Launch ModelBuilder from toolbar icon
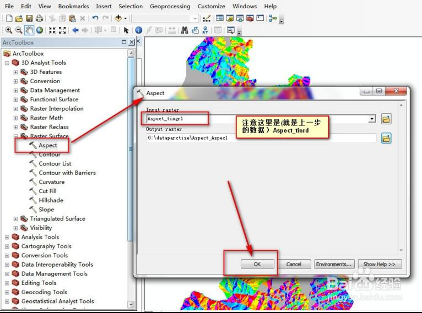The height and width of the screenshot is (313, 422). click(x=273, y=18)
